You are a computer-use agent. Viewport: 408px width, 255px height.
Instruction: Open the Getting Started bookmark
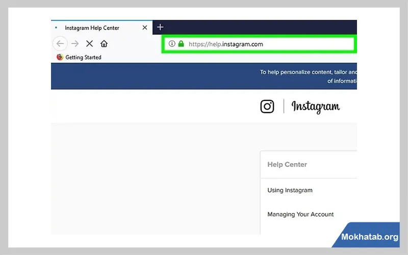coord(83,57)
